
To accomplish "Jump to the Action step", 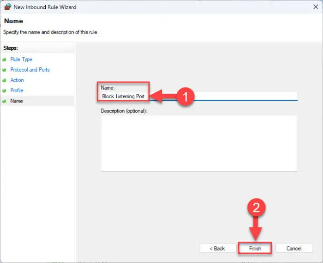I will coord(17,80).
